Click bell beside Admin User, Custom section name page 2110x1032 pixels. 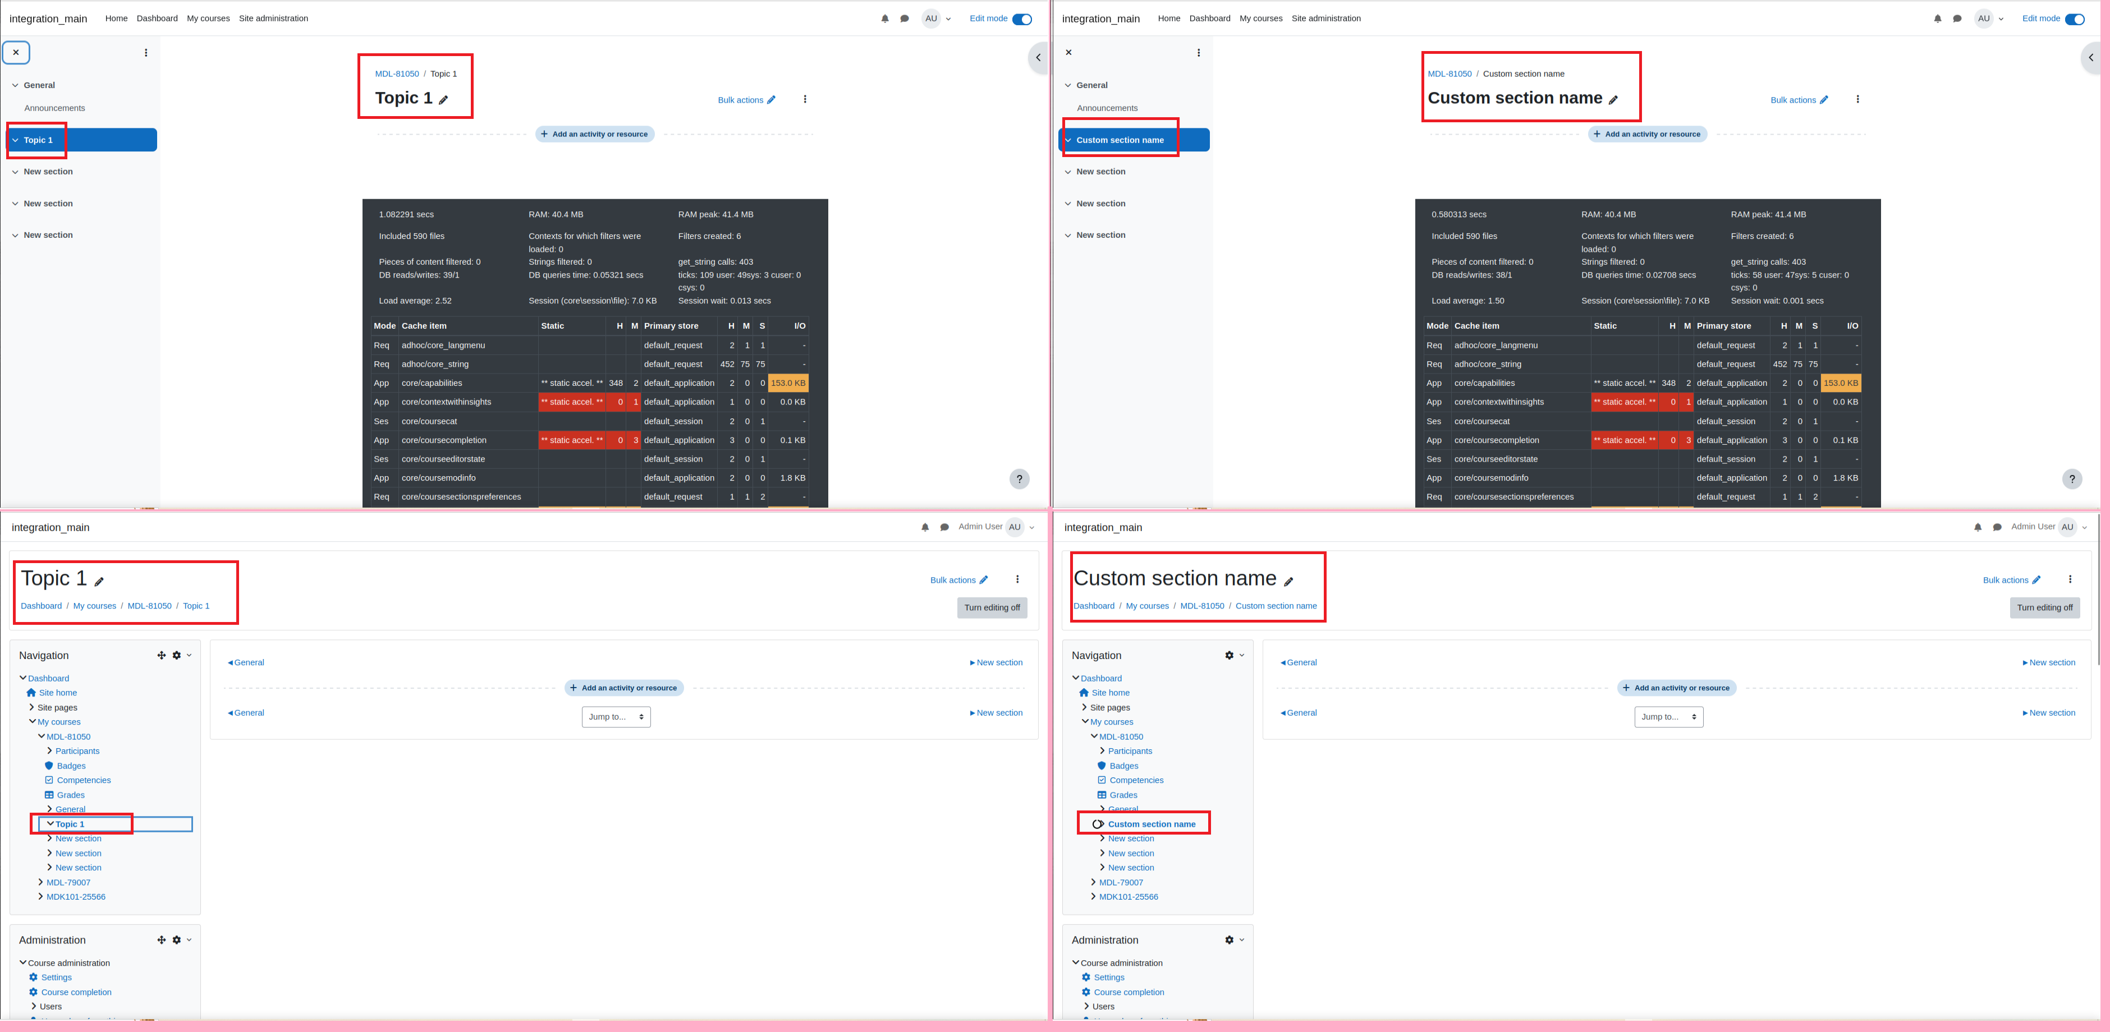tap(1978, 528)
